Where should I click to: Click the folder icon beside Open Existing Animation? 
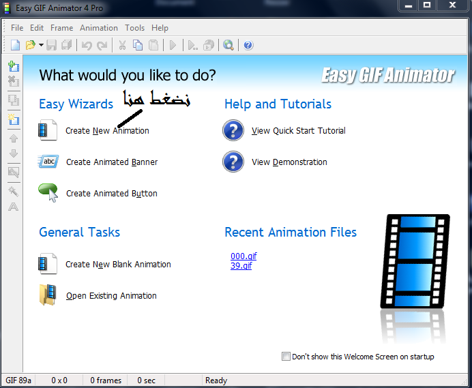tap(48, 295)
